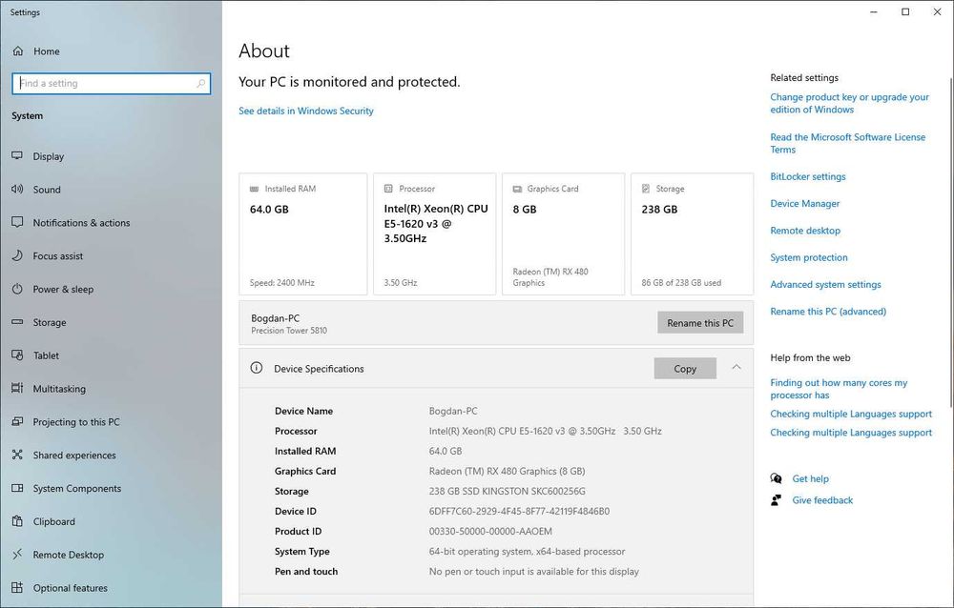Viewport: 954px width, 608px height.
Task: Click the Device Specifications info icon
Action: (x=257, y=368)
